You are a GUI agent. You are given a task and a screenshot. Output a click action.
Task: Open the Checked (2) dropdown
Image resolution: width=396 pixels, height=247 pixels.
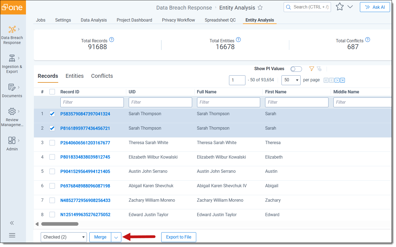pos(64,237)
